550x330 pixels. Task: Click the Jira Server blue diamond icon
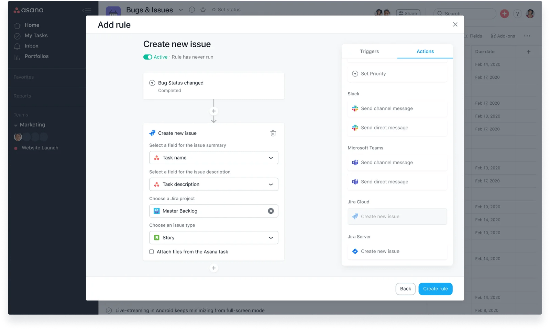(355, 251)
